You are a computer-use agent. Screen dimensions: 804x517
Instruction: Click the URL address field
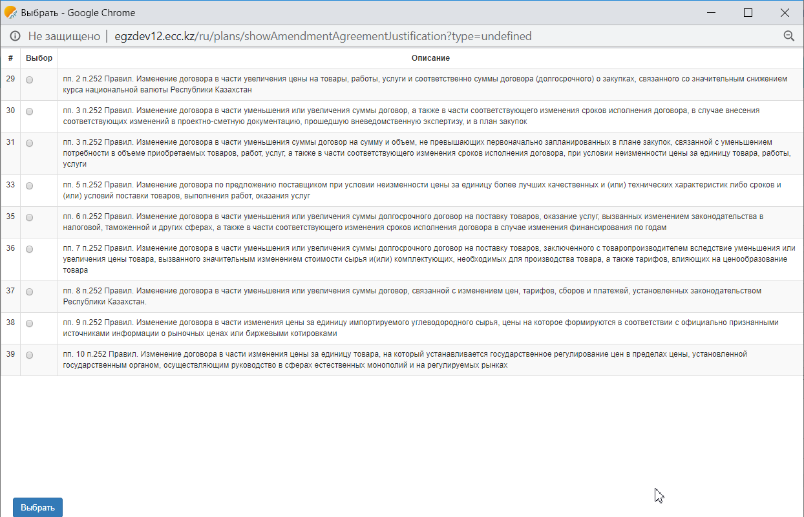click(323, 36)
